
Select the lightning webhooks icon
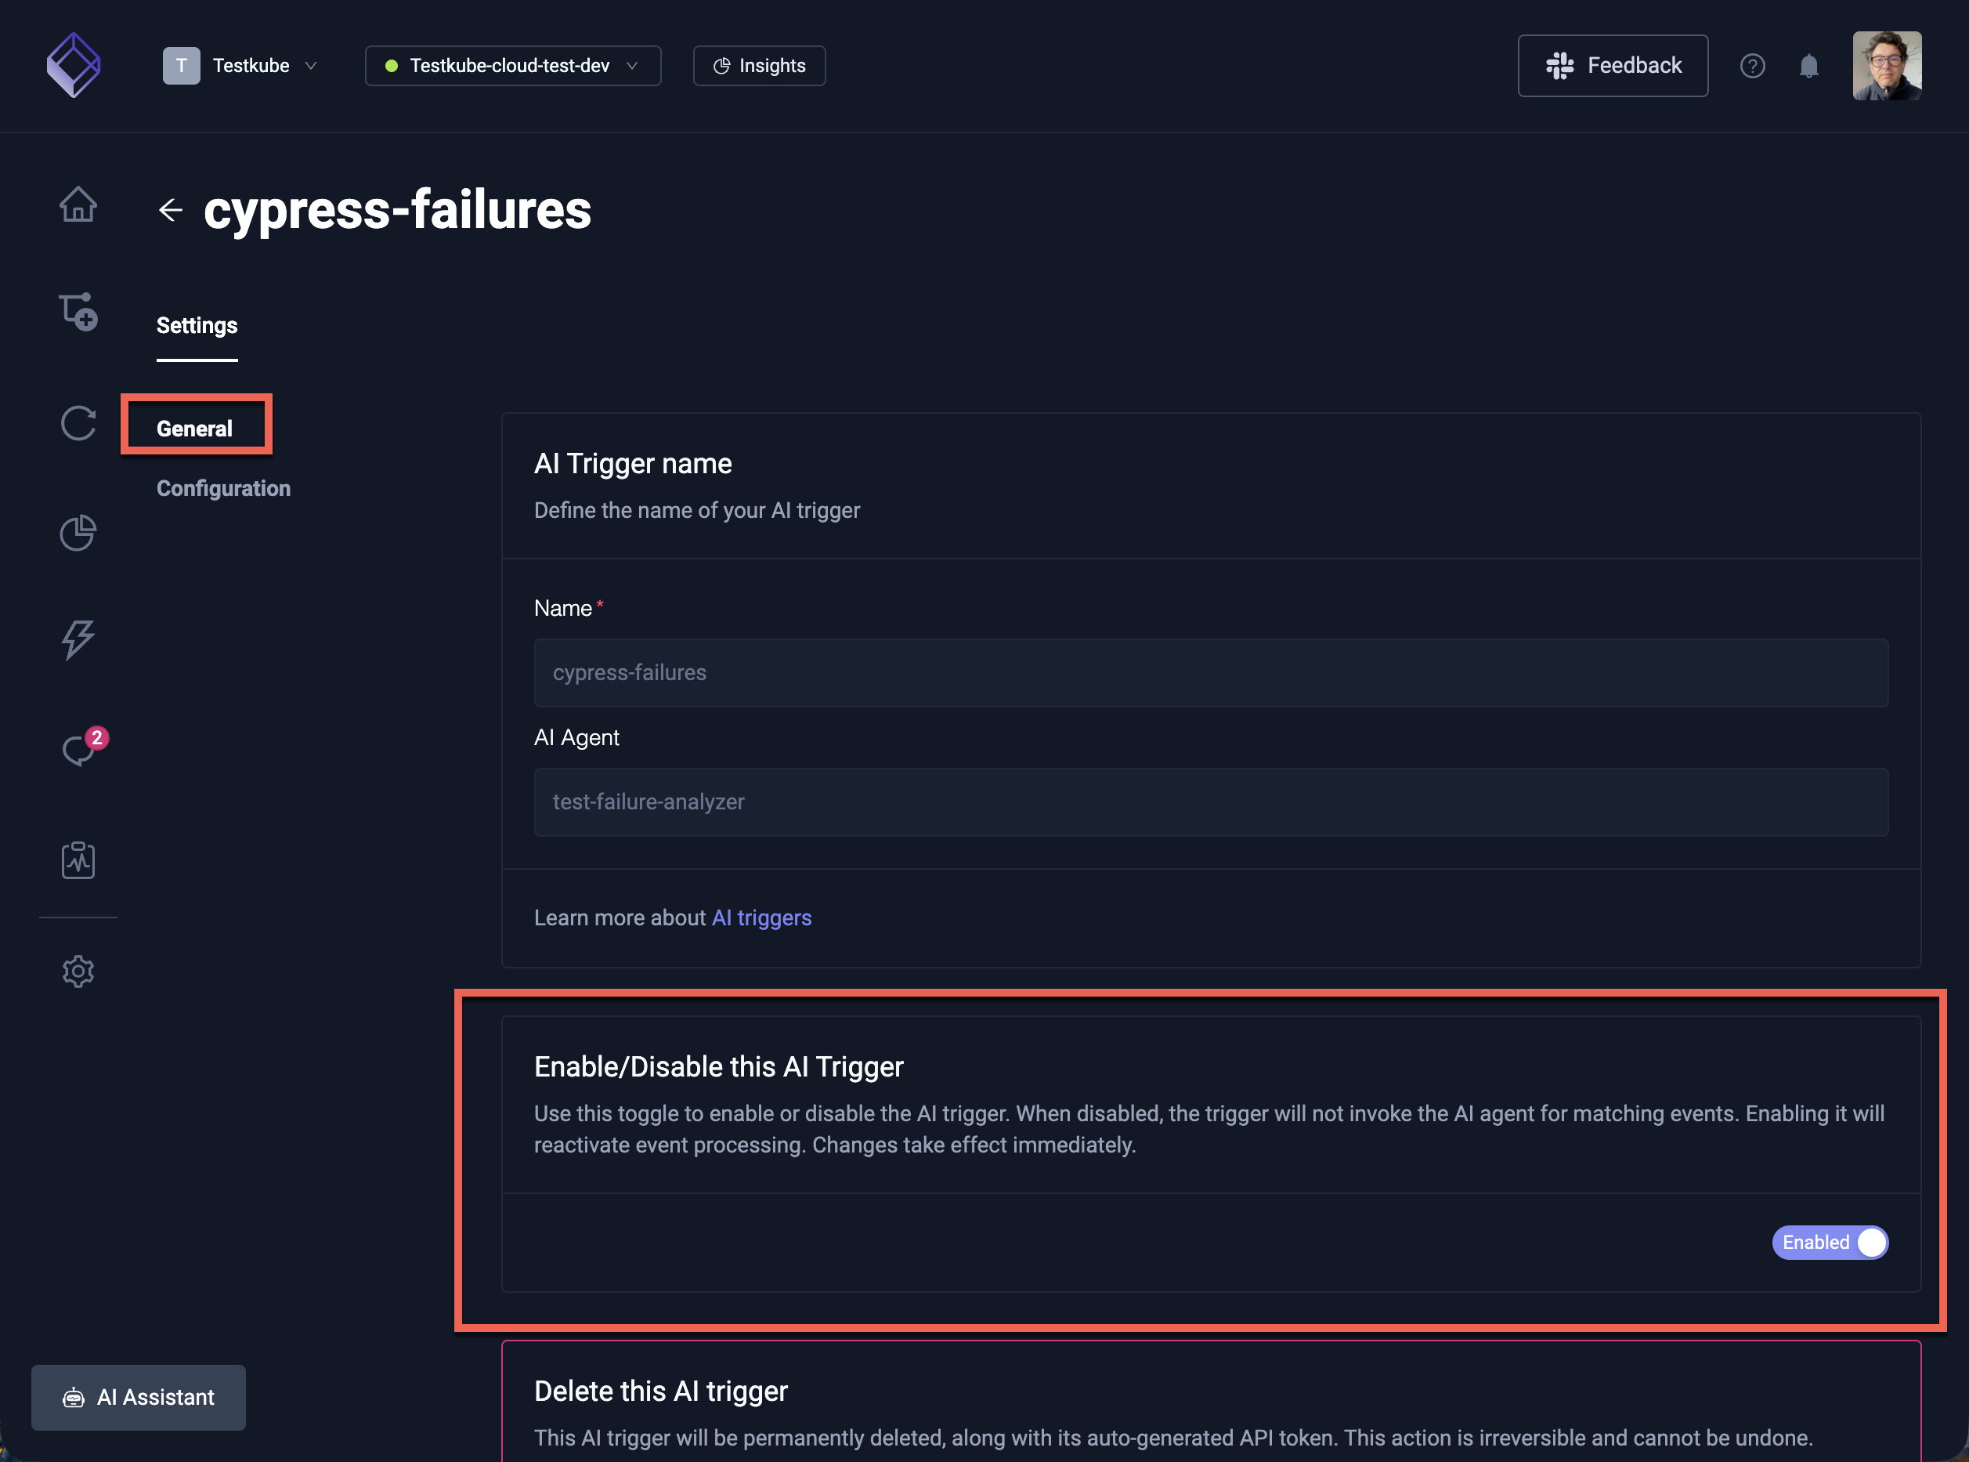click(78, 641)
